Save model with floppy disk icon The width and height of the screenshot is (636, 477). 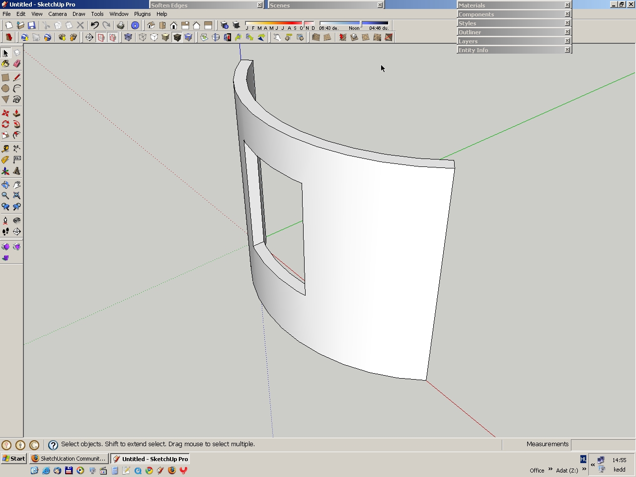(31, 25)
